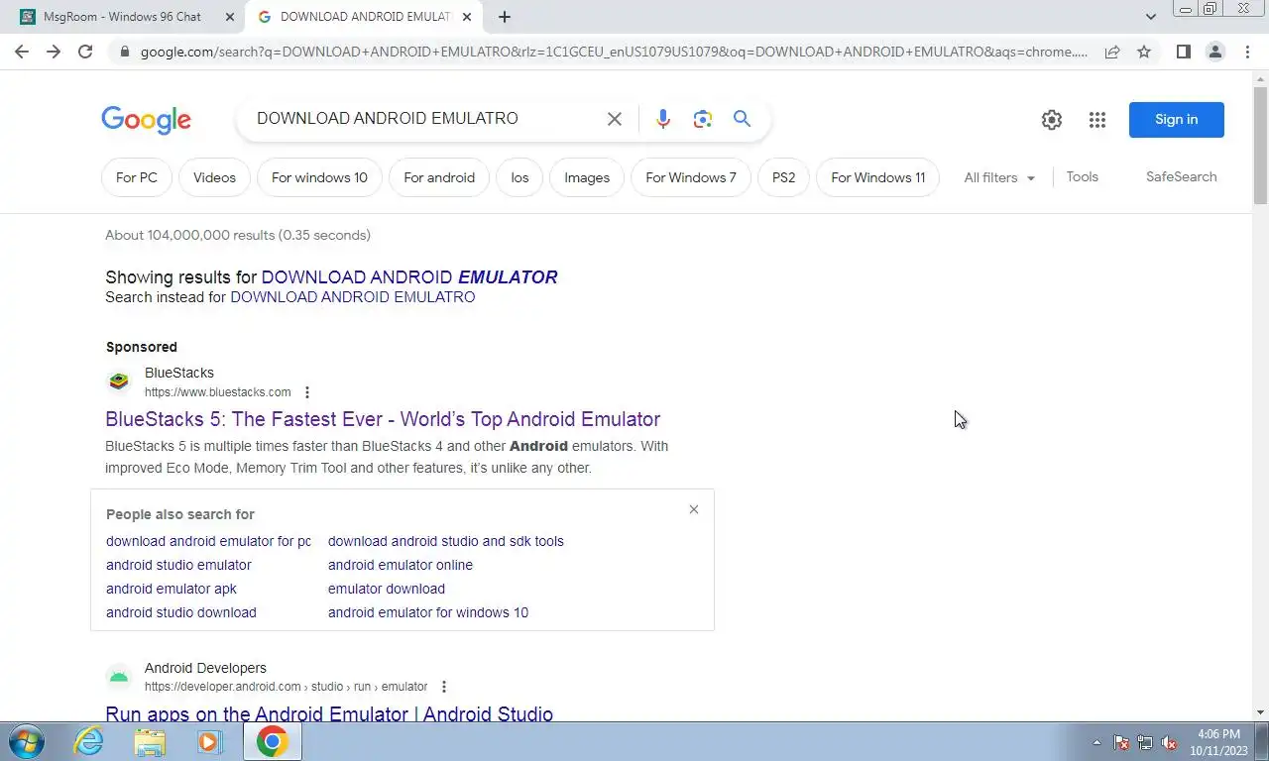This screenshot has height=761, width=1269.
Task: Click the Chrome address bar URL
Action: tap(614, 52)
